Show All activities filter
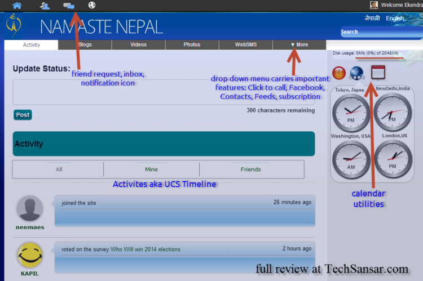The width and height of the screenshot is (423, 281). click(59, 170)
